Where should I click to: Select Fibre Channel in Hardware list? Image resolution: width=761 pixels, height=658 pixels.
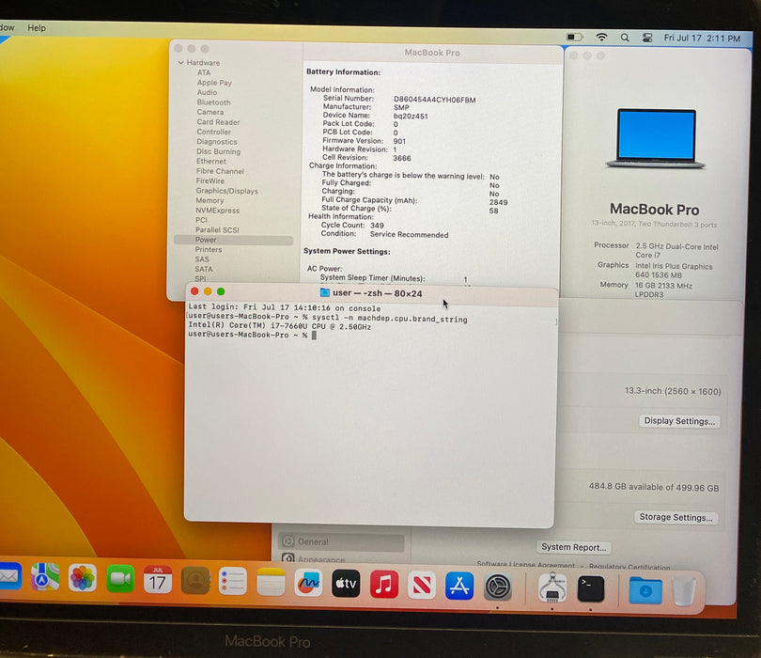(220, 171)
